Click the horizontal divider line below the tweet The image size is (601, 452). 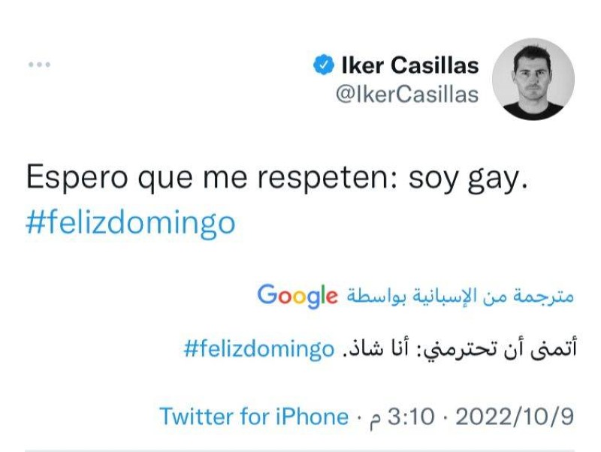pos(300,450)
